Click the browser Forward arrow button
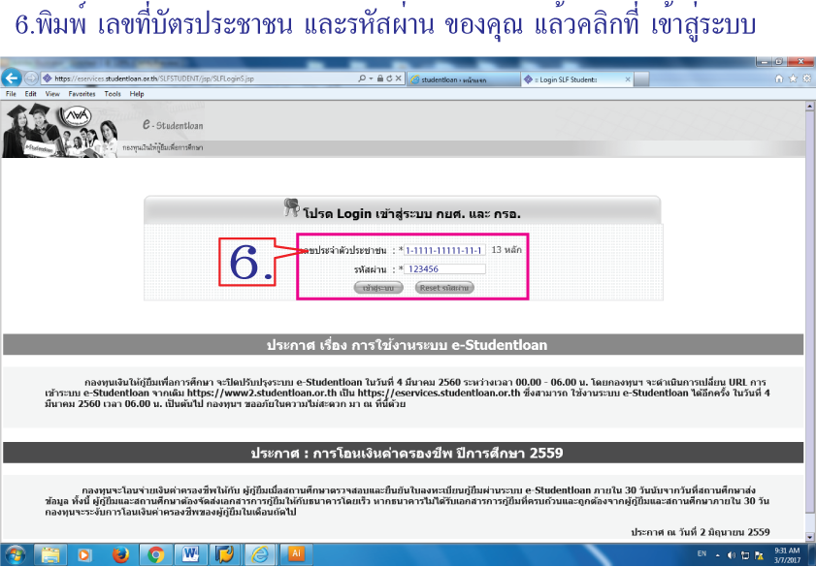The width and height of the screenshot is (816, 567). tap(31, 79)
